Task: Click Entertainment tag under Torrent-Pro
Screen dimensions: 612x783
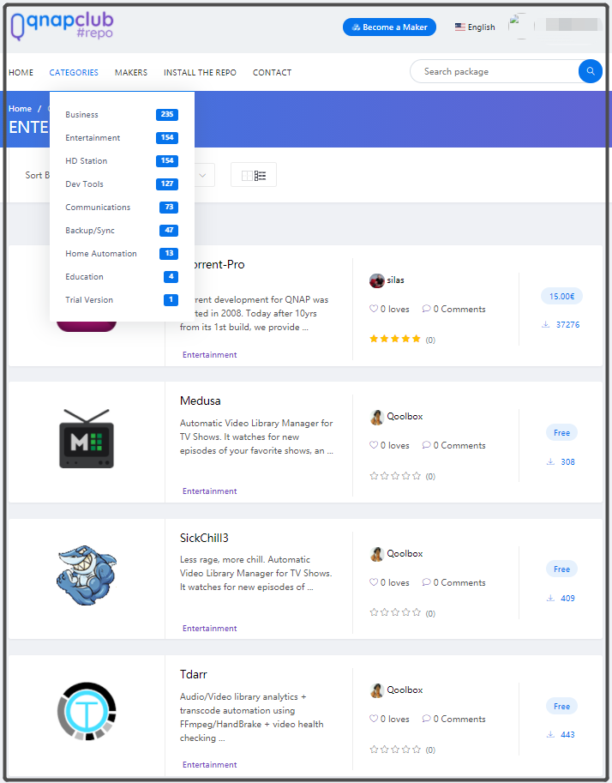Action: point(210,354)
